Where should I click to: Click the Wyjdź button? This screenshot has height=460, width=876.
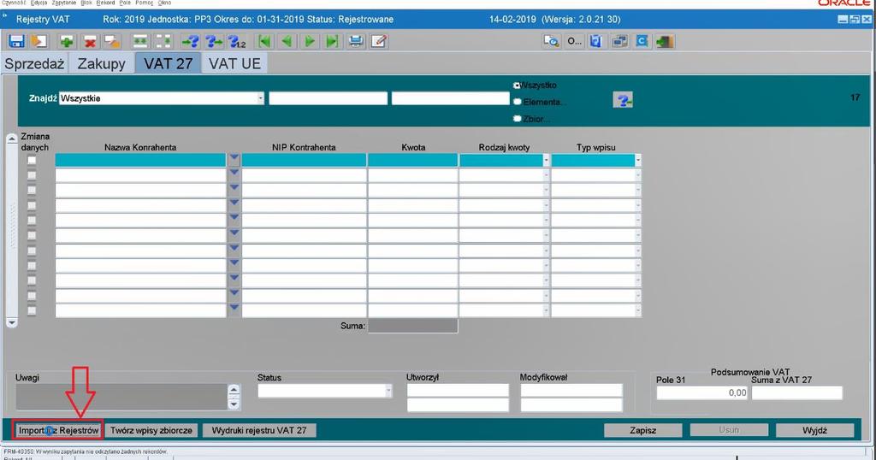coord(814,430)
